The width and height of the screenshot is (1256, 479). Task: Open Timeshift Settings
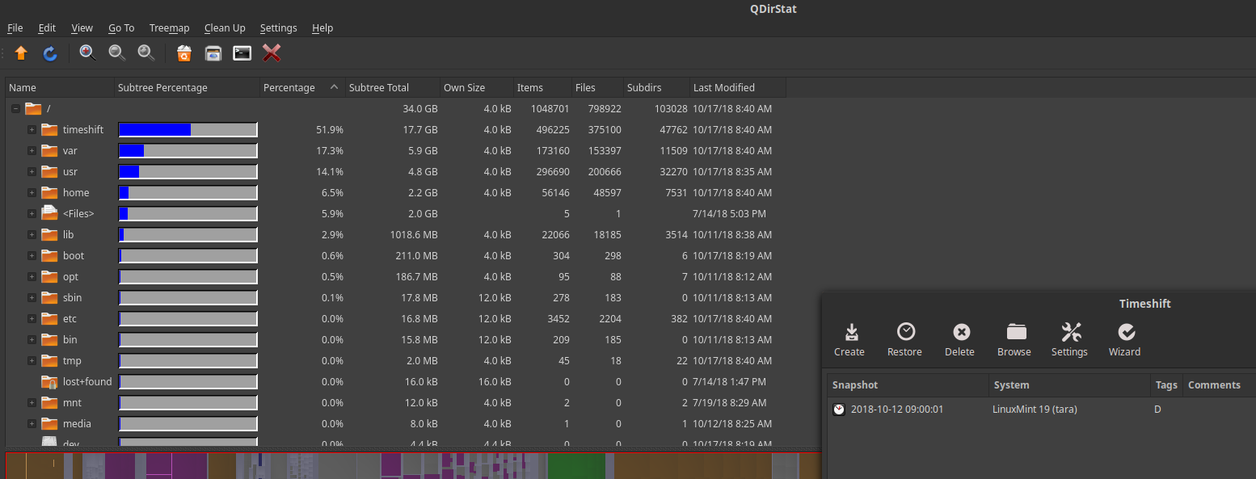tap(1070, 340)
